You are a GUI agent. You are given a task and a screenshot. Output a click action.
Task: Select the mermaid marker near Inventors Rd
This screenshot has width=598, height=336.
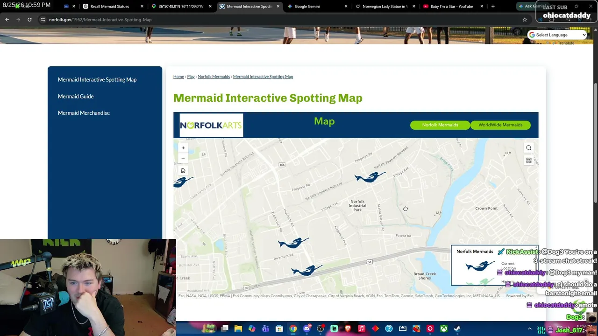[x=293, y=243]
